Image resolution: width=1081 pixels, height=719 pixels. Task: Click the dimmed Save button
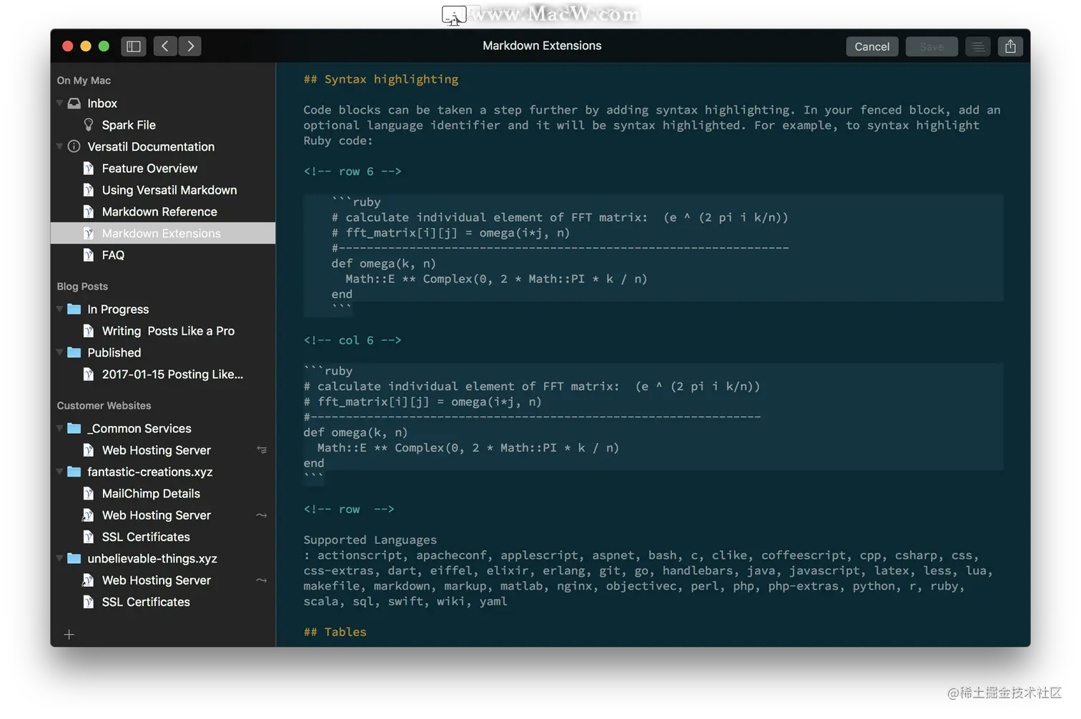click(x=932, y=46)
